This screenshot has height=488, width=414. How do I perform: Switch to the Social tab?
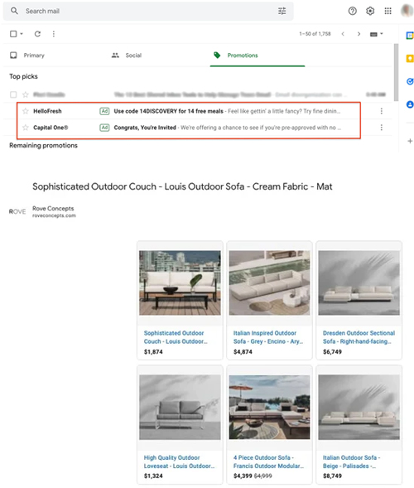point(127,56)
